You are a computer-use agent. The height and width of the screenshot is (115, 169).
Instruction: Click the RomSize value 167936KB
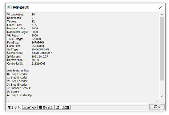[38, 43]
